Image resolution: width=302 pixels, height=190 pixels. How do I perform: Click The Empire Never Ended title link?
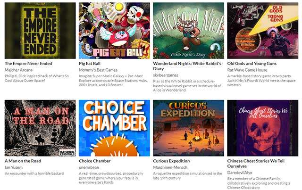tap(28, 64)
